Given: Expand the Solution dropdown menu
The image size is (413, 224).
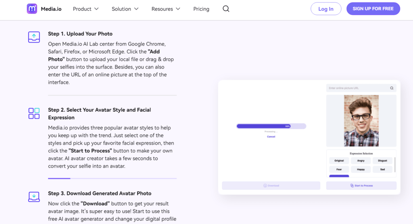Looking at the screenshot, I should pos(125,9).
